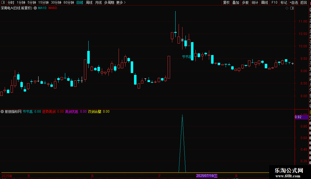Click the 返回 back button
The height and width of the screenshot is (179, 311).
click(x=304, y=2)
